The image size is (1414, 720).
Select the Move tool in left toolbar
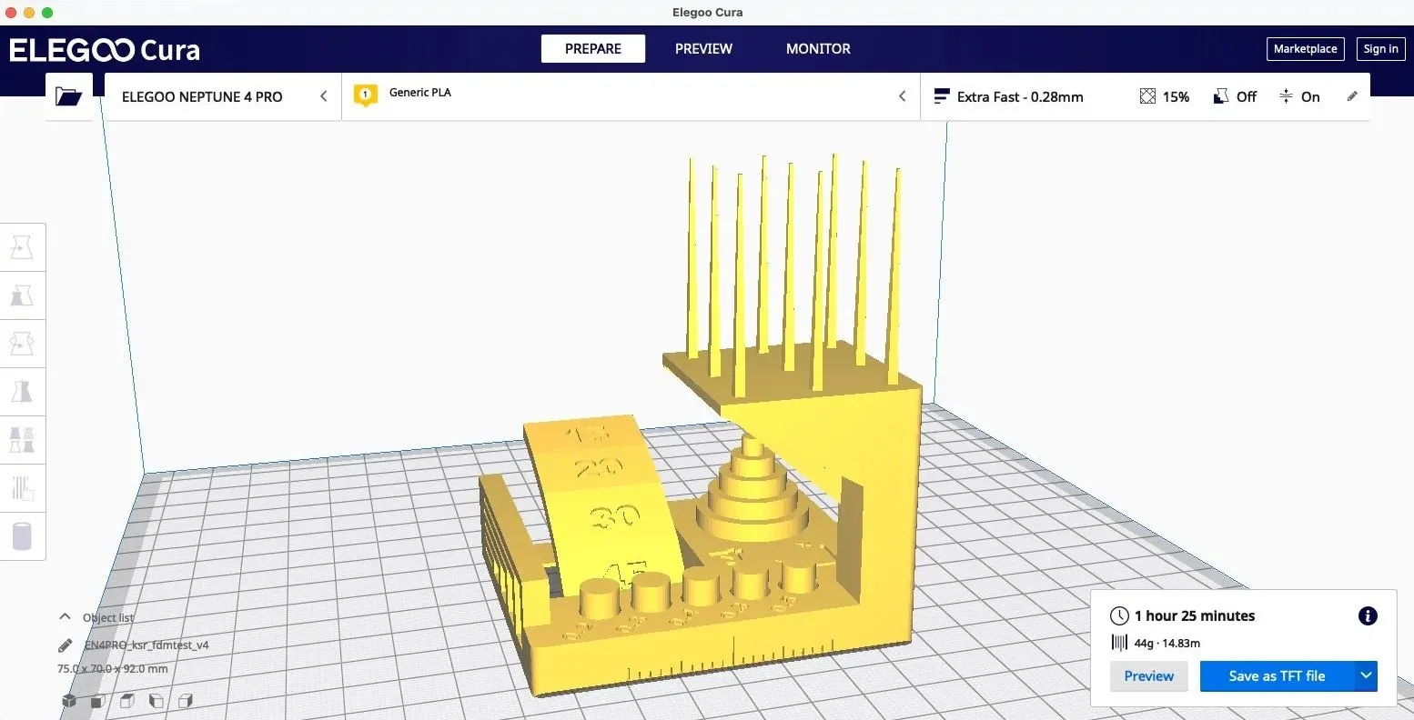(x=22, y=247)
